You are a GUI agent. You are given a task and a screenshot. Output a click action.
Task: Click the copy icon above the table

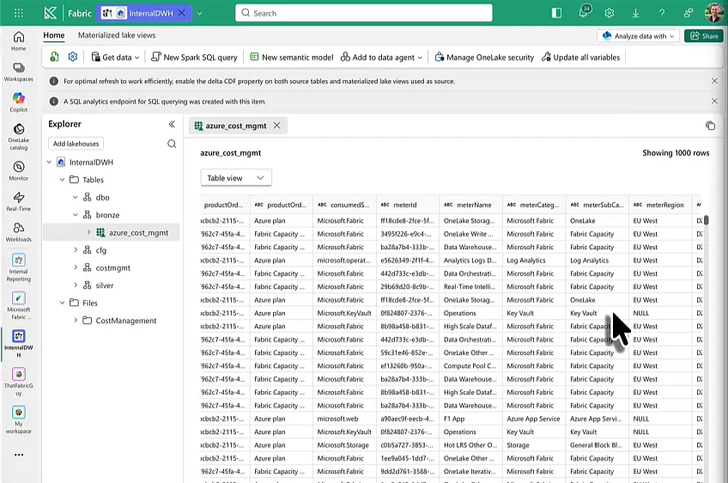point(710,125)
